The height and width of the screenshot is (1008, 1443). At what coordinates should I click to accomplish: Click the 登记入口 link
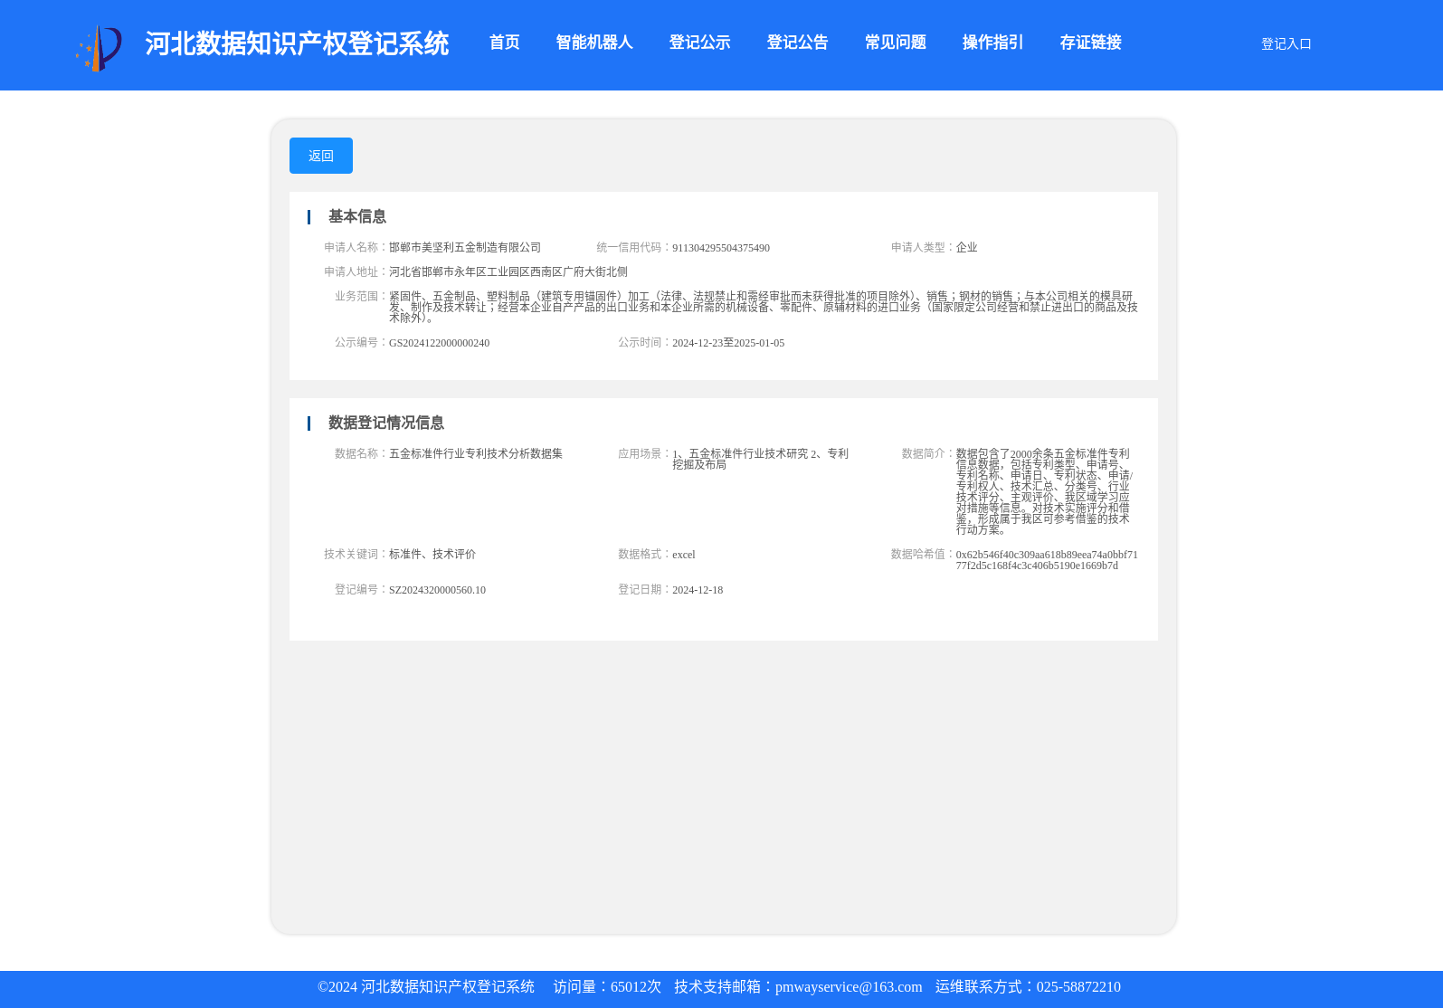click(x=1286, y=43)
